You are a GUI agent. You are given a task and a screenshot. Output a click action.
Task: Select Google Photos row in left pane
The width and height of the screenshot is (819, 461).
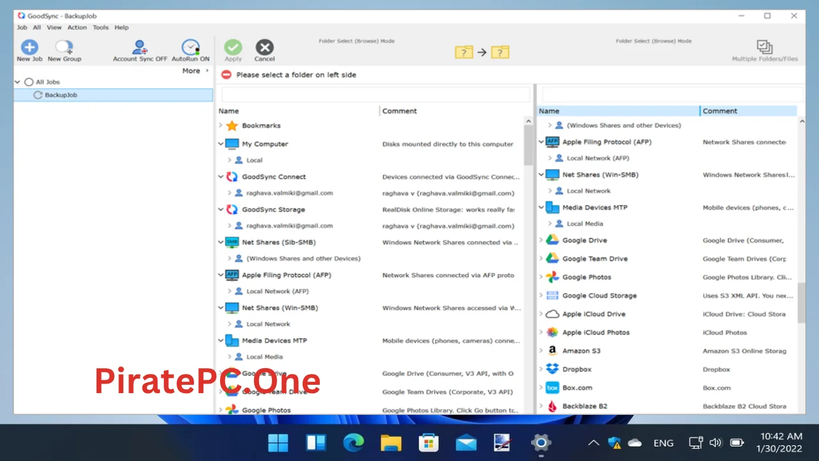pyautogui.click(x=370, y=410)
